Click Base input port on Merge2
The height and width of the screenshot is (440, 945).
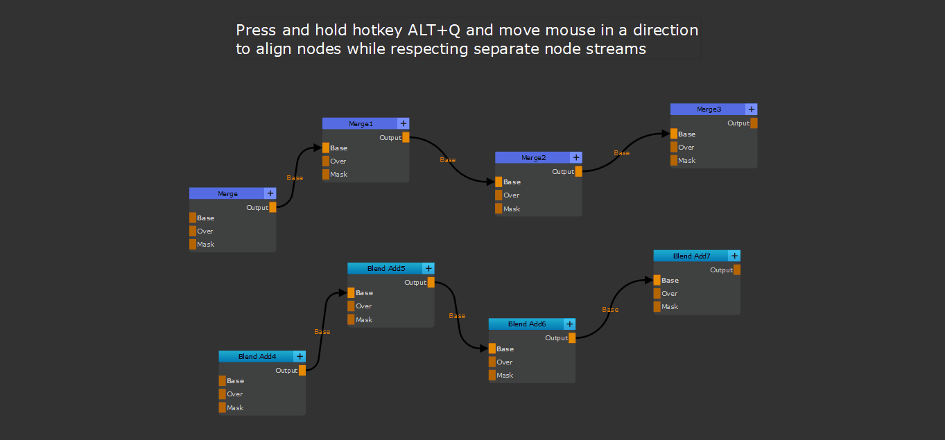pos(498,182)
